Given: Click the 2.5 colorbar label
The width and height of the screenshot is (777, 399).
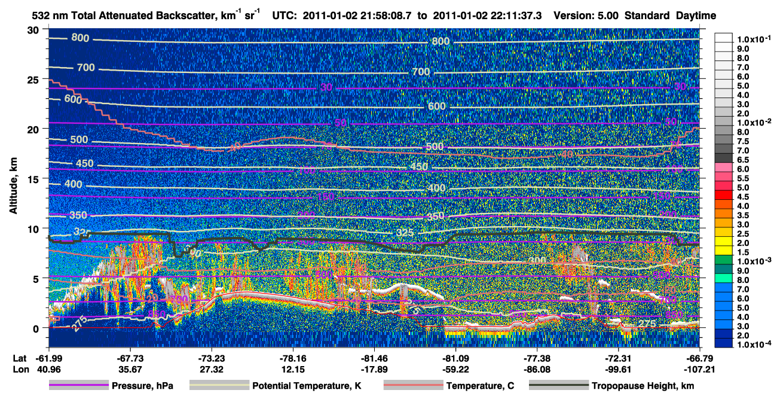Looking at the screenshot, I should (743, 233).
